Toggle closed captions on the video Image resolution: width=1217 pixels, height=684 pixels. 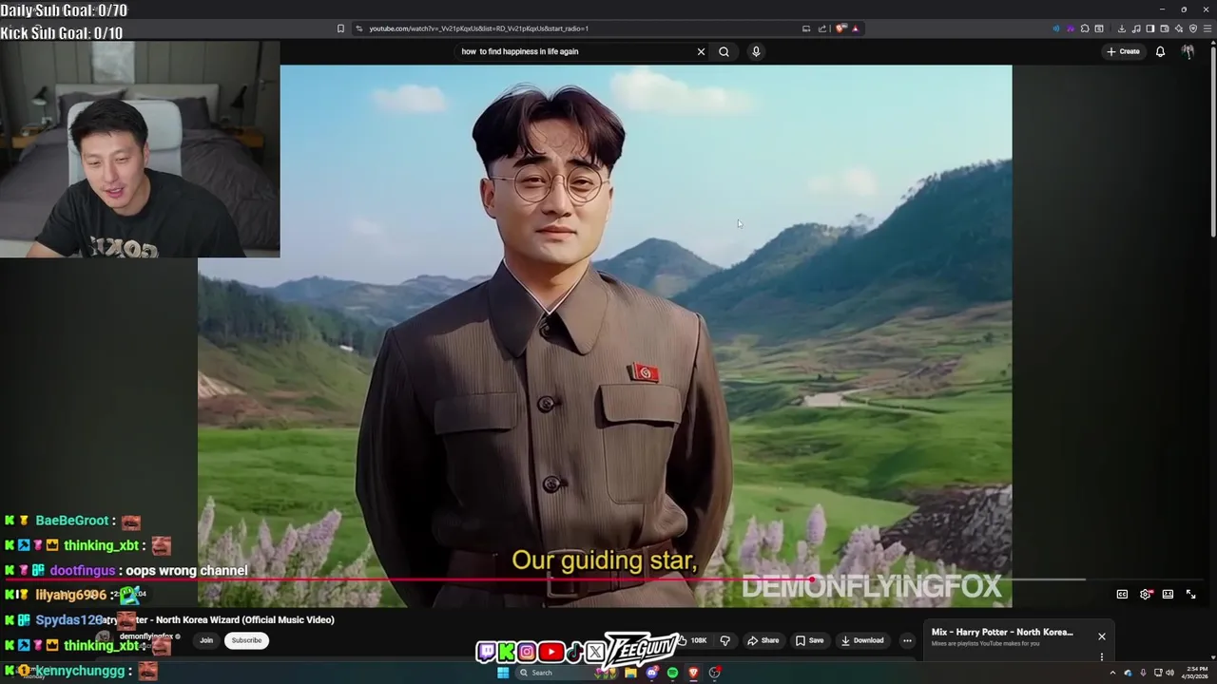click(x=1122, y=594)
